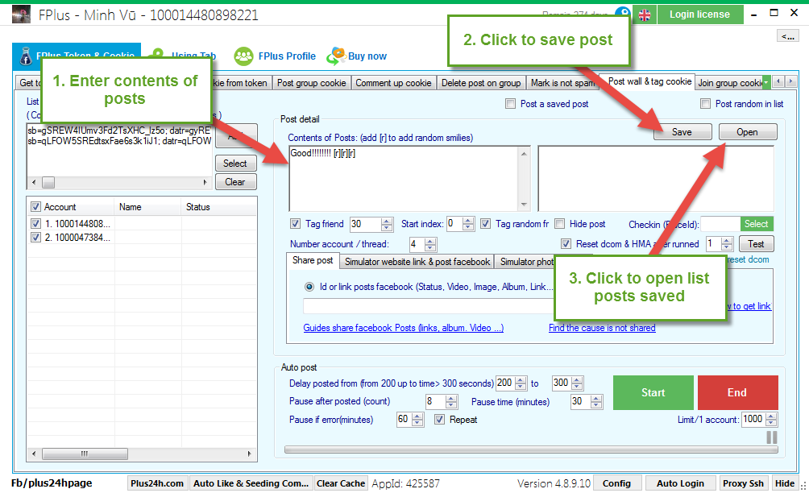Open Post group cookie tab
Viewport: 809px width, 493px height.
[x=312, y=82]
